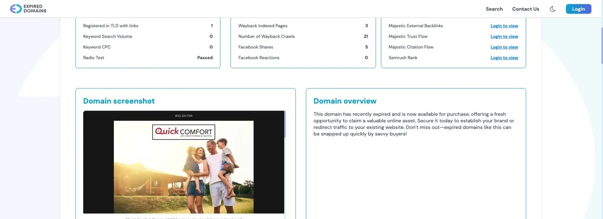Select the 'Passed' radio test value
This screenshot has width=603, height=219.
[205, 58]
